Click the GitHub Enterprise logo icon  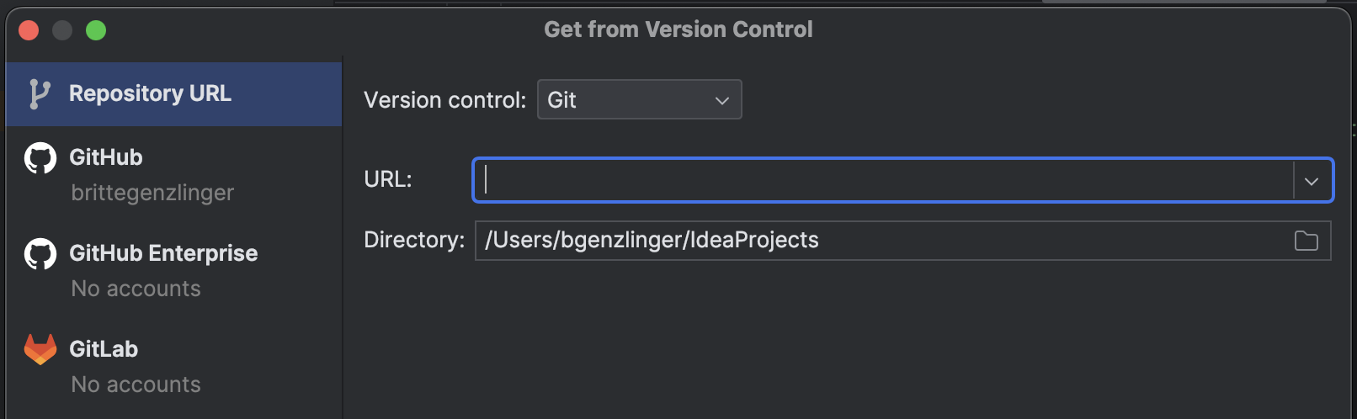pos(40,254)
